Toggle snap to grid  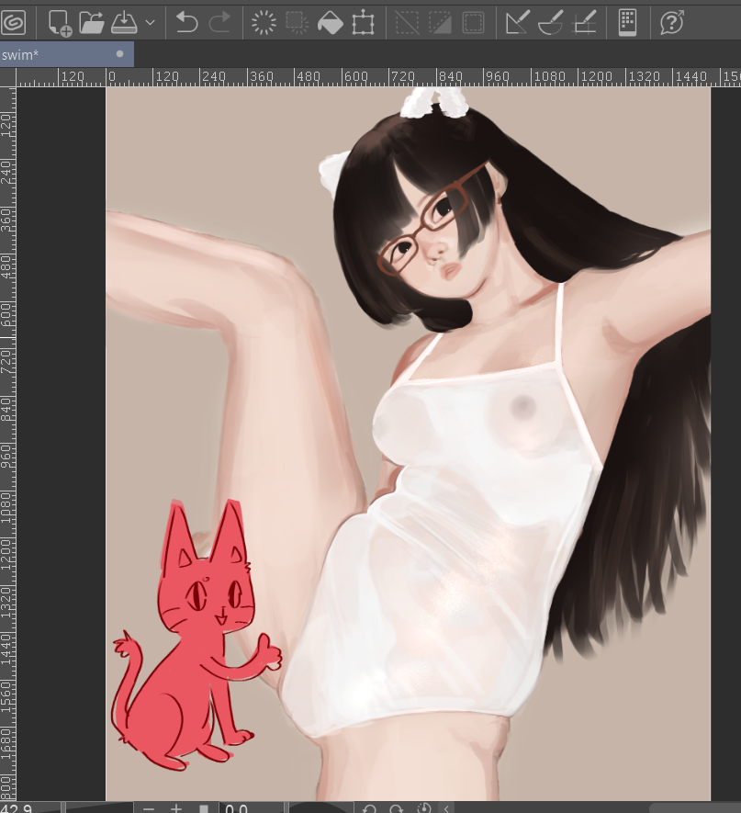pos(585,22)
